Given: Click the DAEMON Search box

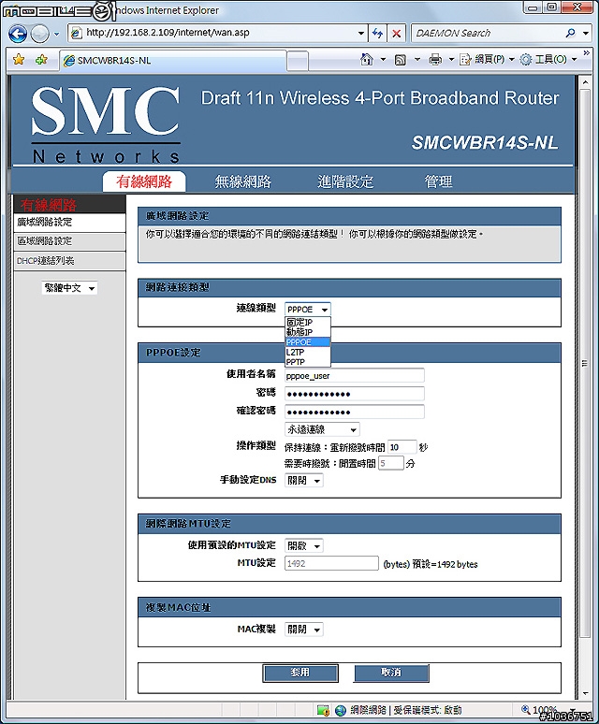Looking at the screenshot, I should (x=488, y=33).
